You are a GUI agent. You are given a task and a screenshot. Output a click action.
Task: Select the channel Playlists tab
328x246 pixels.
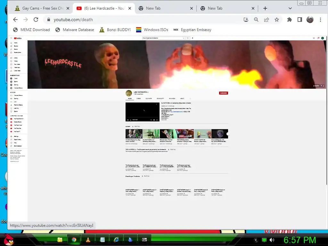pos(149,98)
